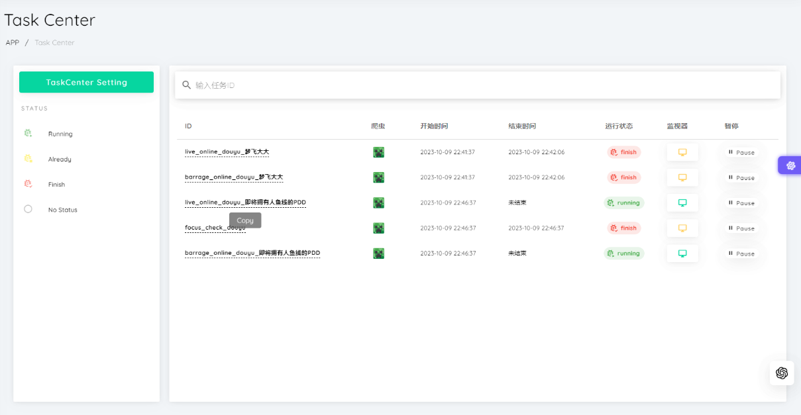Open green monitor for barrage_online_douyu_即将拥有人鱼线的PDD
The image size is (801, 415).
coord(682,254)
